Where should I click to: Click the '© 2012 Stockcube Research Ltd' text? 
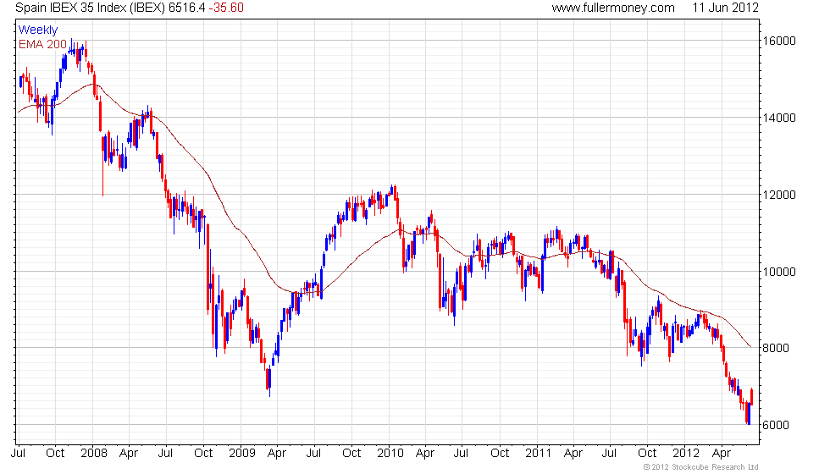coord(701,467)
